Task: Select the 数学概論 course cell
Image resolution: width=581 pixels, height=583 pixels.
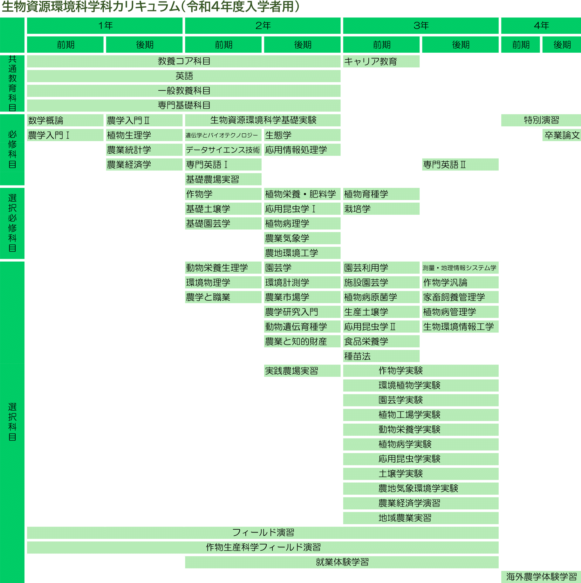Action: tap(65, 120)
